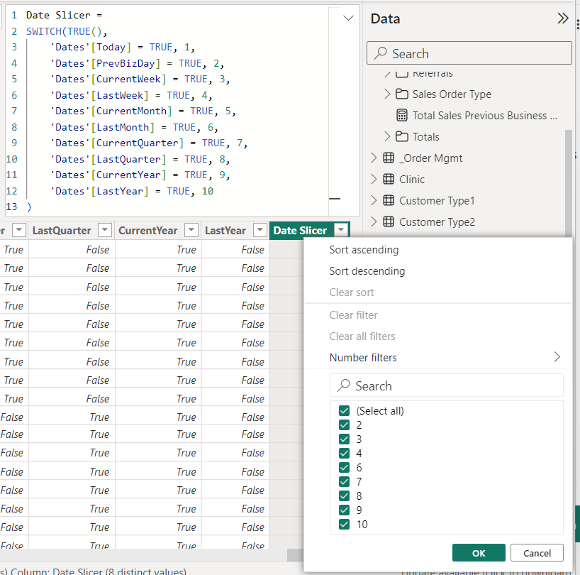Confirm the filter with OK button
The image size is (580, 575).
point(479,553)
